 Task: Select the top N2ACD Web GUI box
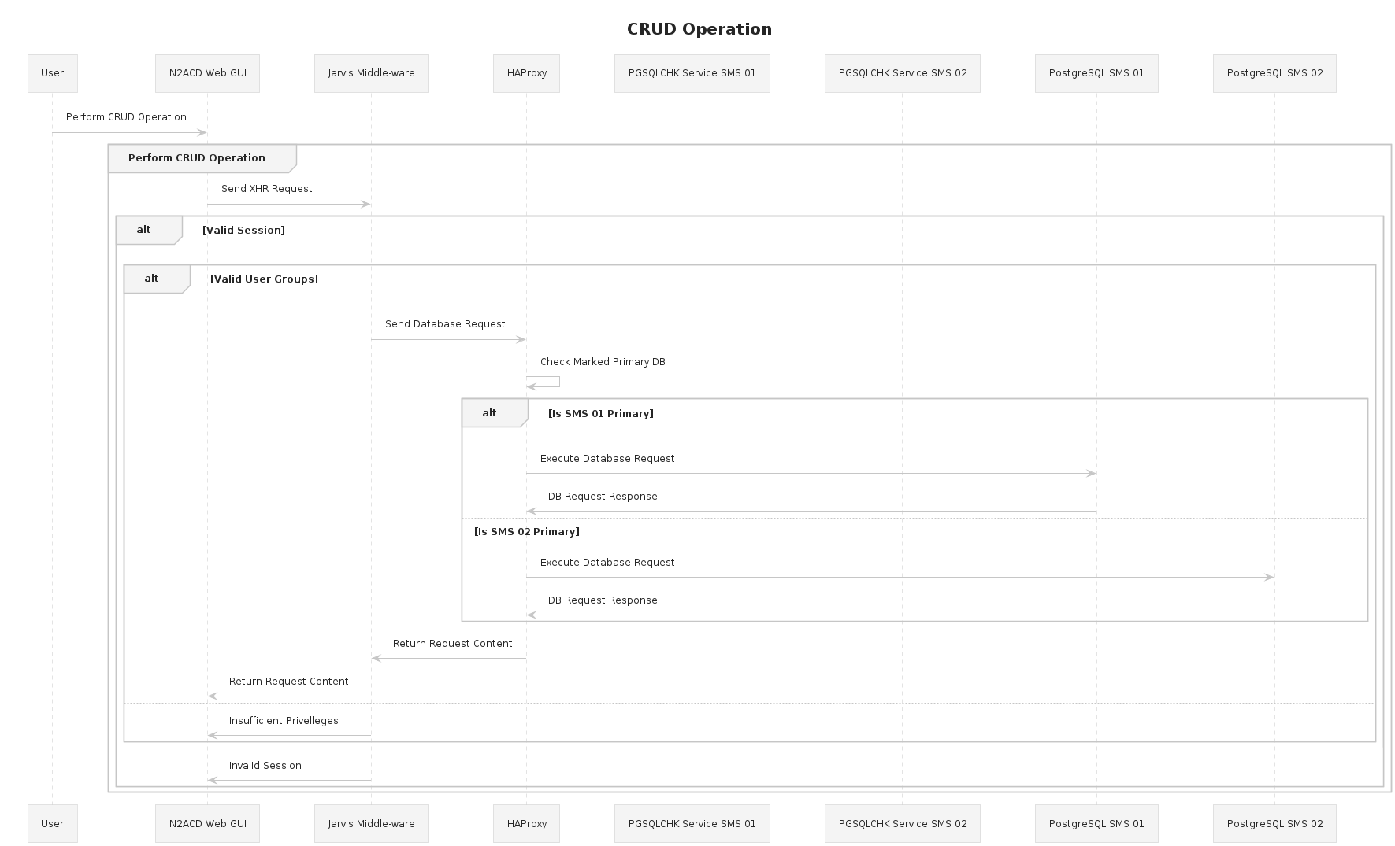click(207, 73)
